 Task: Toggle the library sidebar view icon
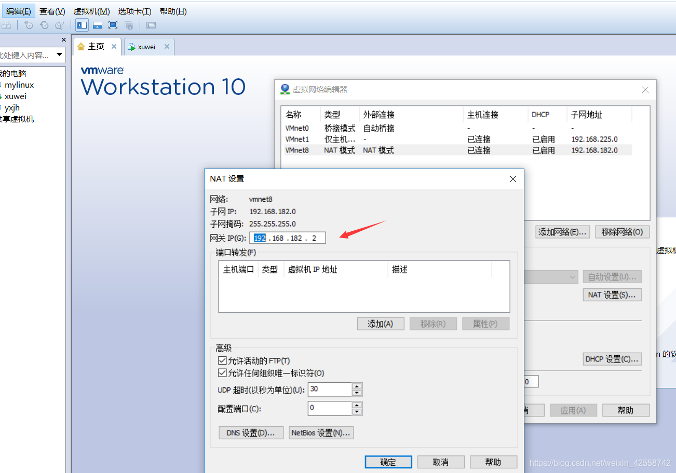coord(82,25)
